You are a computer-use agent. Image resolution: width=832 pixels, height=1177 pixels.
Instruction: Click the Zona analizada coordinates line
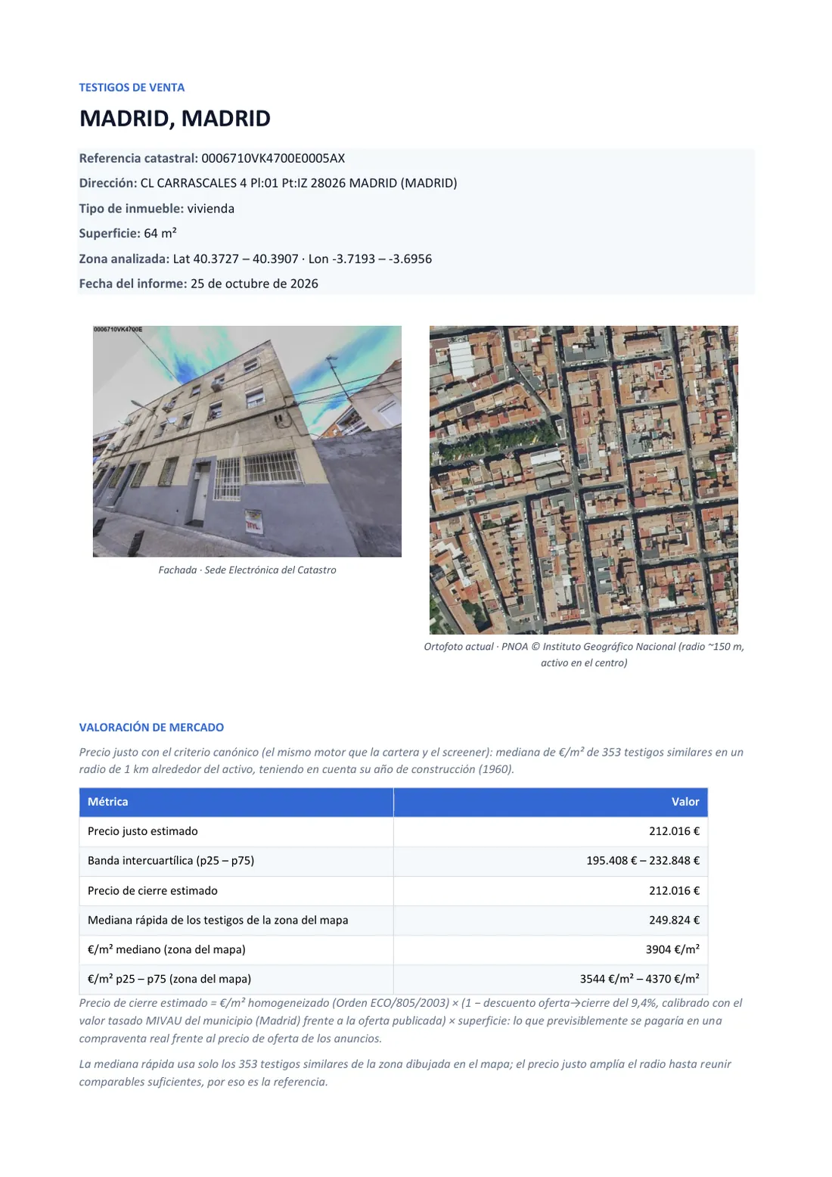(256, 259)
